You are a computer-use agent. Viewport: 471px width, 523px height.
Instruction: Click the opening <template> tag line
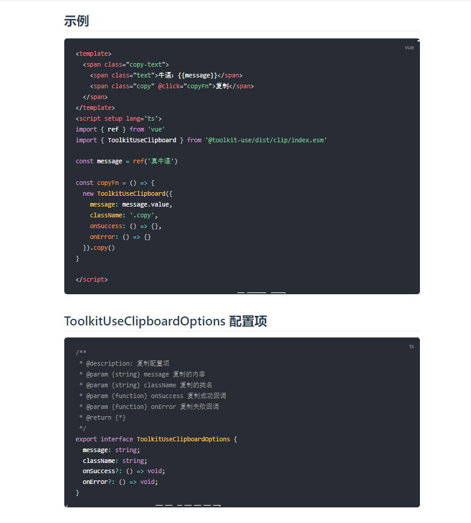click(94, 53)
